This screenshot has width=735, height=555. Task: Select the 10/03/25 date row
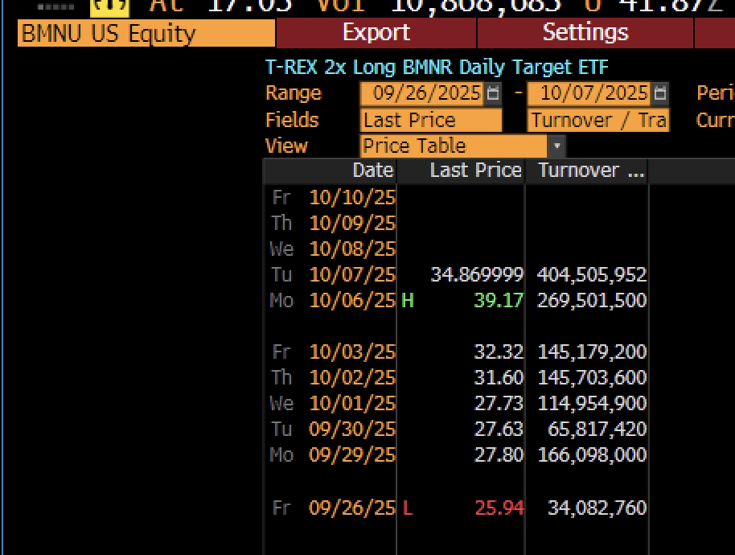click(351, 352)
